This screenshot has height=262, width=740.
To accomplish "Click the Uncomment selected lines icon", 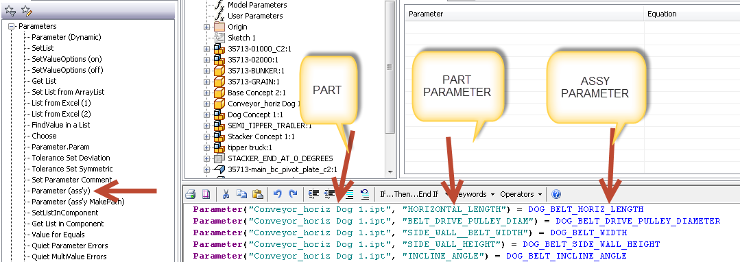I will tap(365, 194).
